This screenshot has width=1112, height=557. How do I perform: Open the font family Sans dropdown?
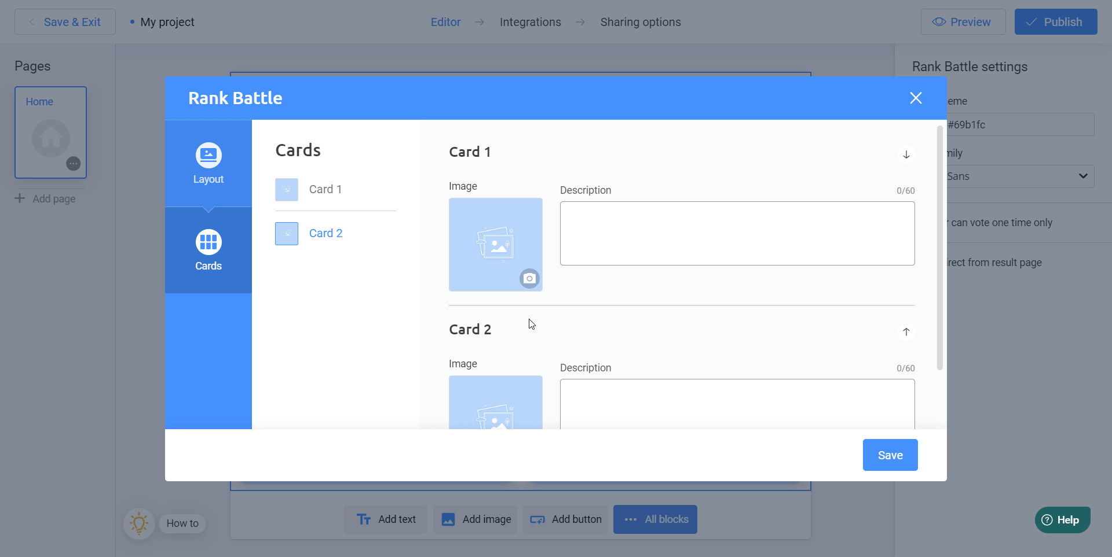(x=1019, y=176)
